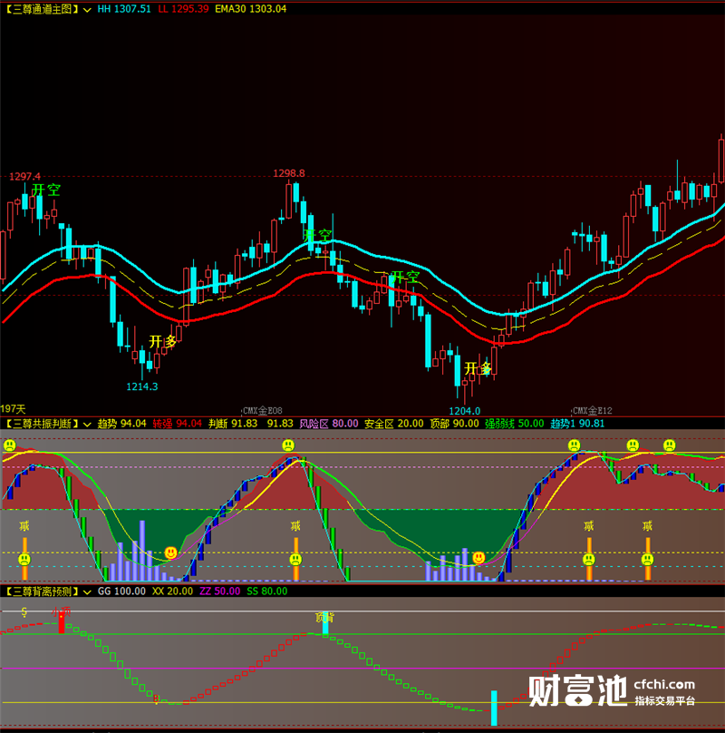Click the 风险区 80.00 readout
Image resolution: width=725 pixels, height=733 pixels.
pyautogui.click(x=328, y=424)
